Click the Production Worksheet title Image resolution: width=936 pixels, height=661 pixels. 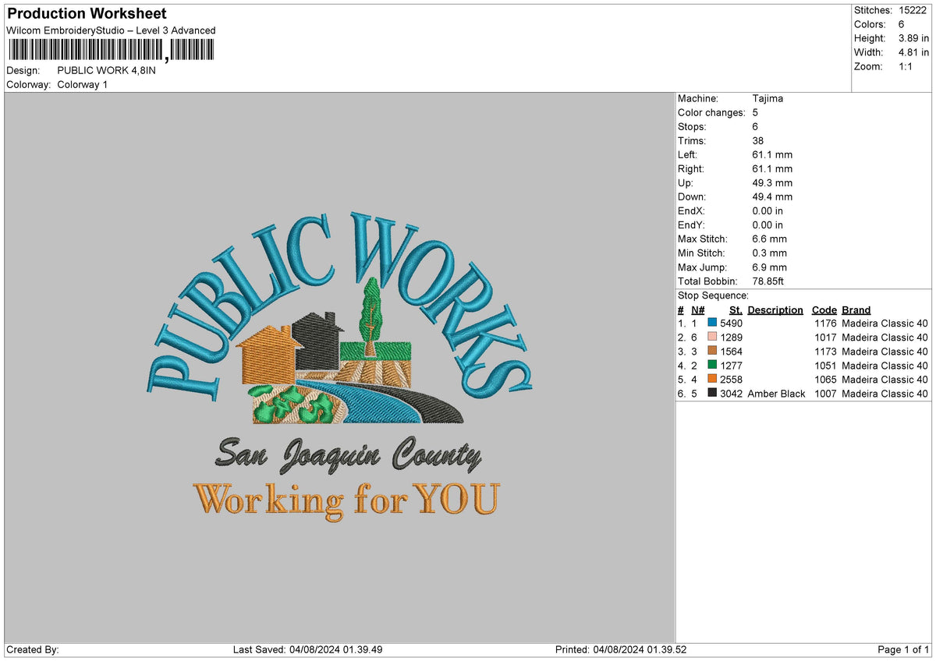(x=86, y=14)
